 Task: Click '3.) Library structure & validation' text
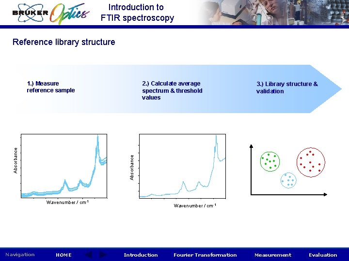[287, 87]
